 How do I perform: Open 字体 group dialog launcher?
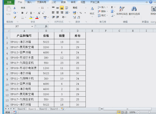coord(48,22)
